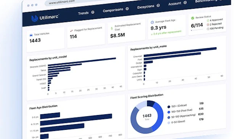Open the Comparisons menu
This screenshot has height=139, width=248.
click(x=113, y=10)
